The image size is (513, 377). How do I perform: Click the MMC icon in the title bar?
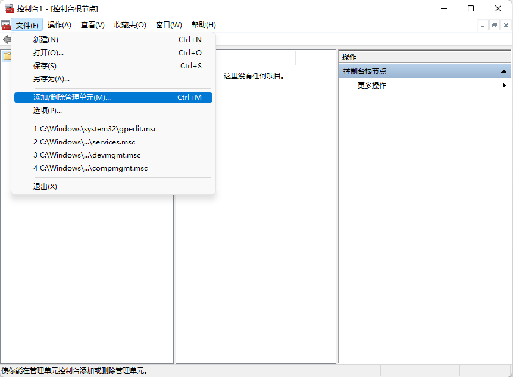pos(8,8)
